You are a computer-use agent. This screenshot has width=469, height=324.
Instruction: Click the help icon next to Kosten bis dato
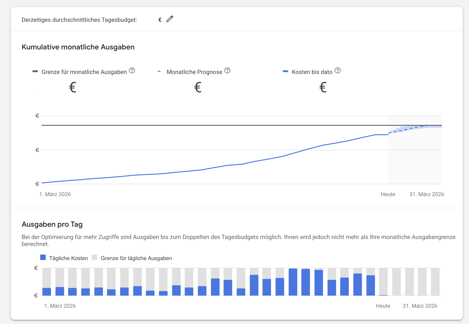click(x=338, y=70)
